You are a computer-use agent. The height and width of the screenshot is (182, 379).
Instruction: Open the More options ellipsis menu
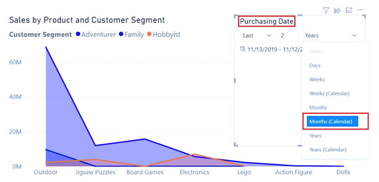[x=360, y=10]
